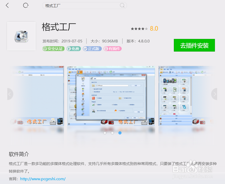Go back with the left arrow icon

(7, 6)
